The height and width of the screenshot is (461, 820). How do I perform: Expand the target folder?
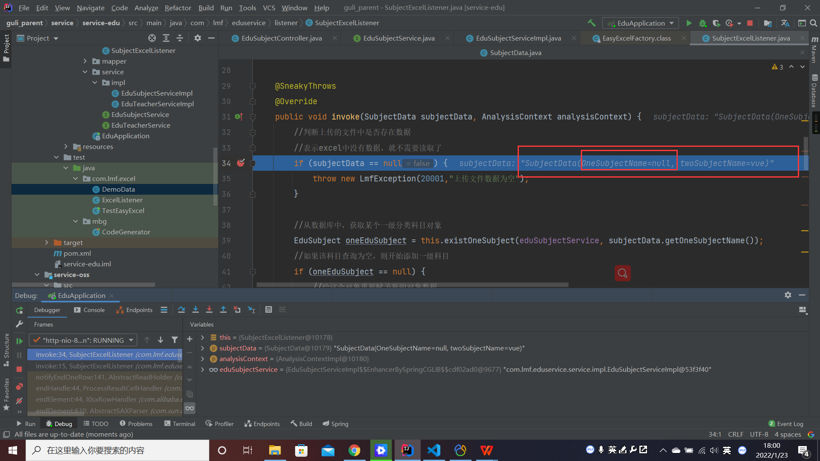(47, 243)
